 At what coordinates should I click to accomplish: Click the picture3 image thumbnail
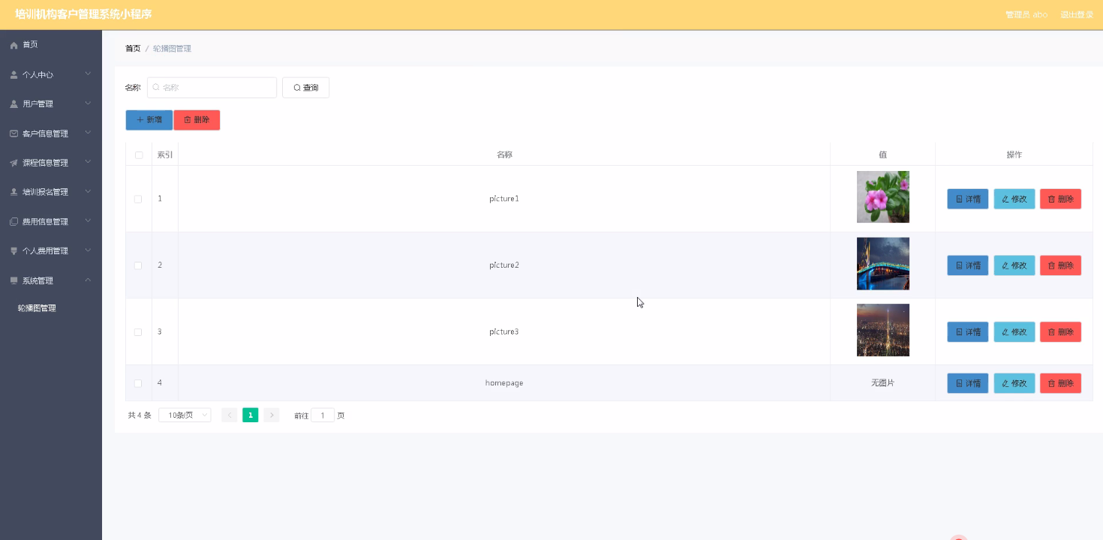pyautogui.click(x=882, y=330)
